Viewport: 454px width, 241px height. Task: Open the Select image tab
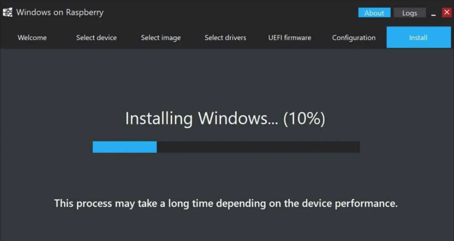161,38
